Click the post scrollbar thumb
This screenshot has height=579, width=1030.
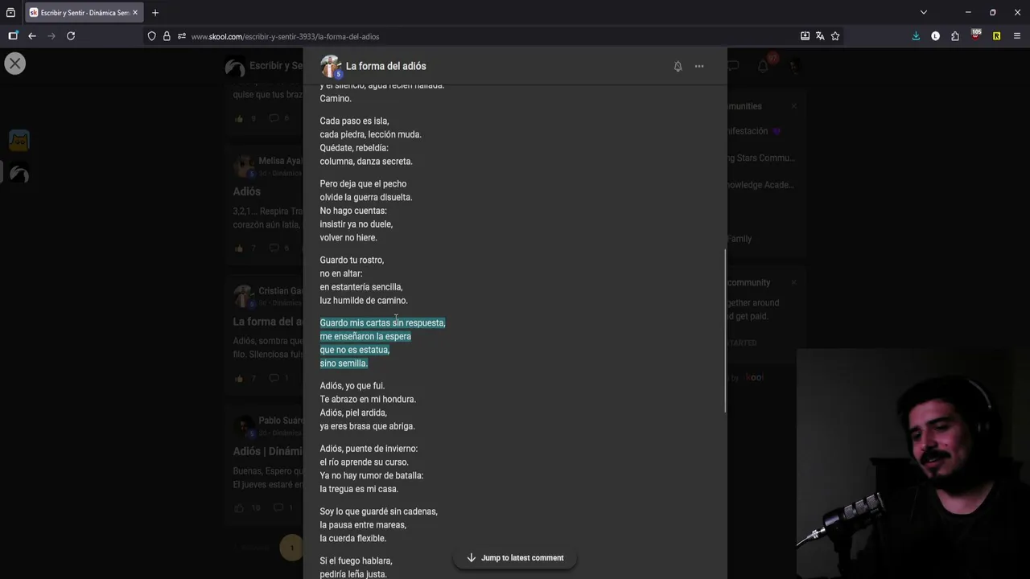(725, 330)
